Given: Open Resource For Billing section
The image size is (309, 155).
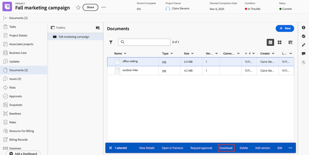Looking at the screenshot, I should pos(23,131).
